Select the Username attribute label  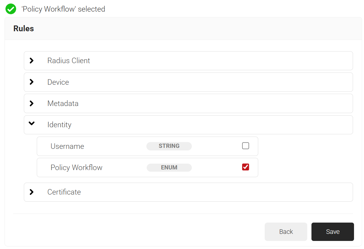67,146
